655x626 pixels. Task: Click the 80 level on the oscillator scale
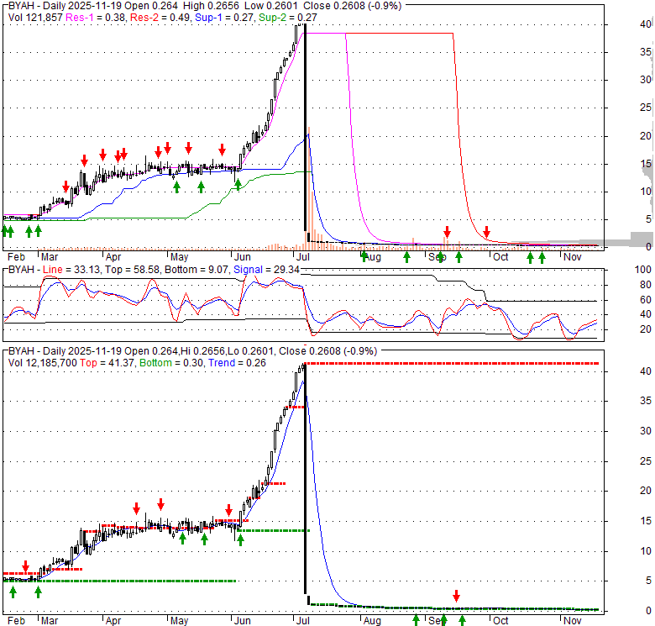[x=645, y=285]
